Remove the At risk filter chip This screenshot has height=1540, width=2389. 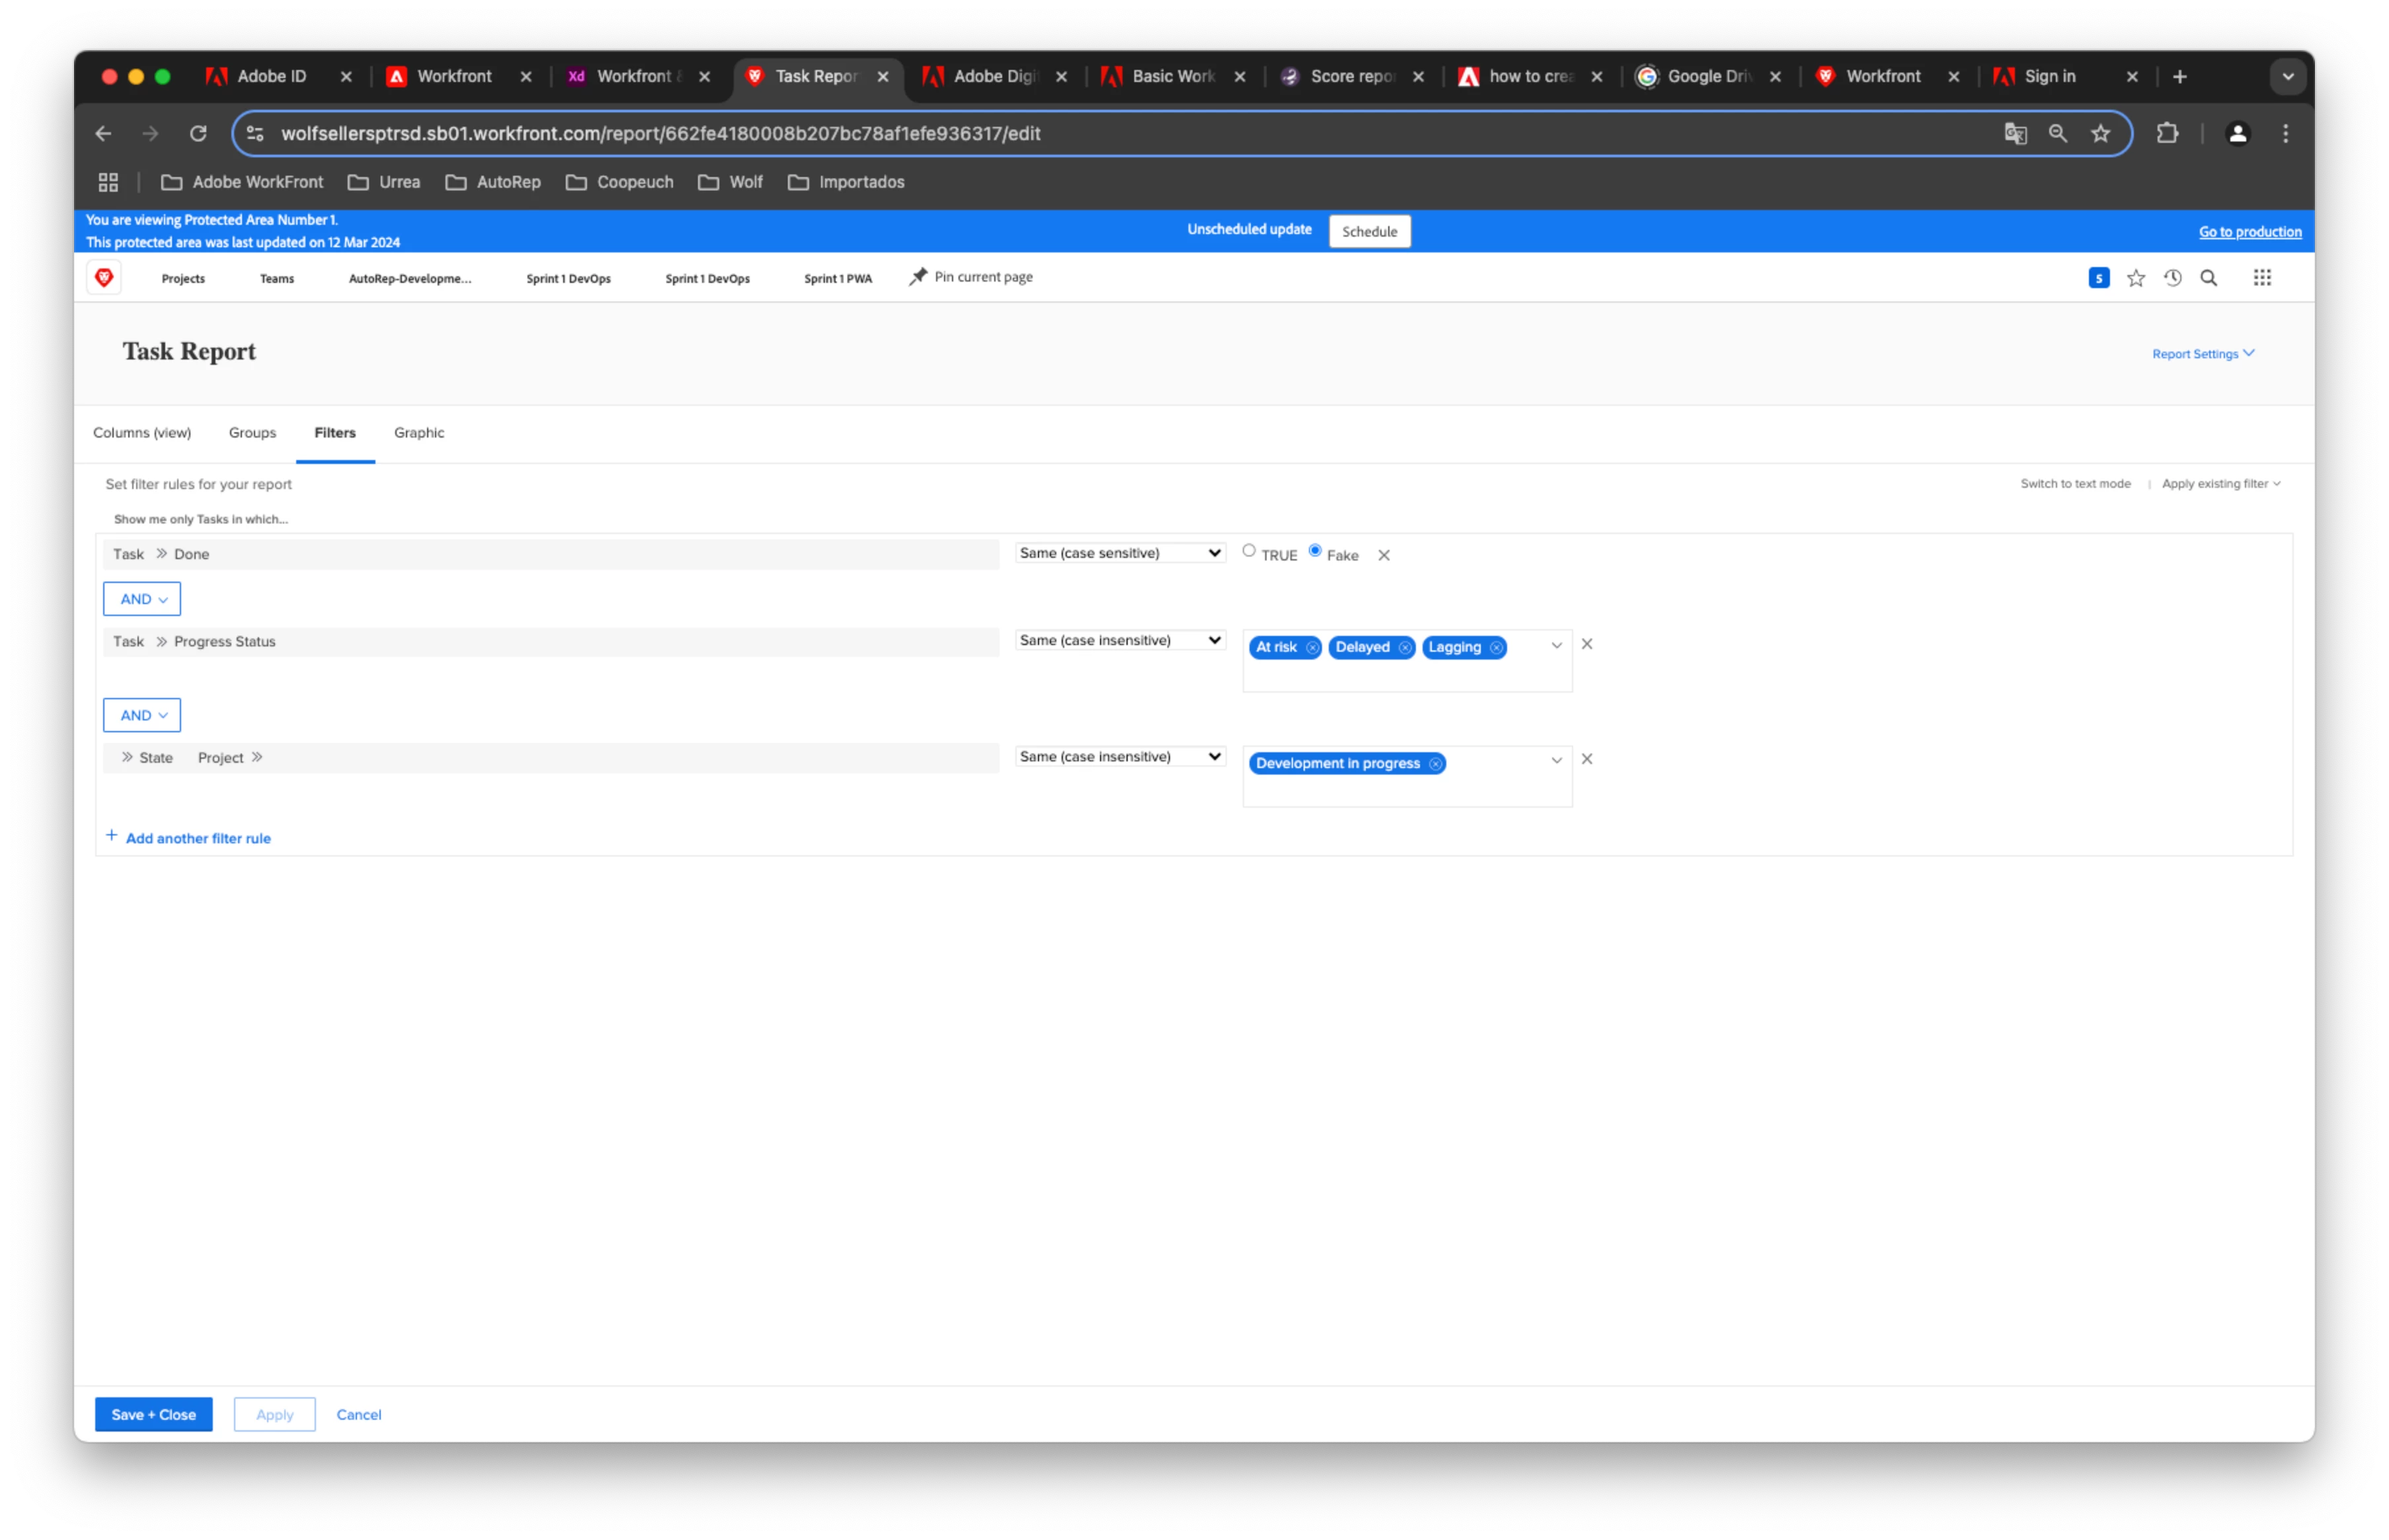point(1312,648)
